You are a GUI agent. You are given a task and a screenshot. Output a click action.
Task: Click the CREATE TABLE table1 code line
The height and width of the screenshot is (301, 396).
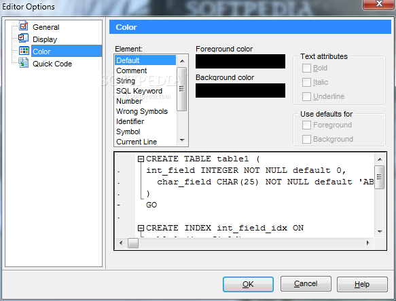tap(203, 159)
